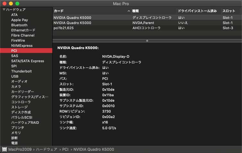The height and width of the screenshot is (153, 242).
Task: Open Thunderbolt in the sidebar
Action: pyautogui.click(x=22, y=71)
